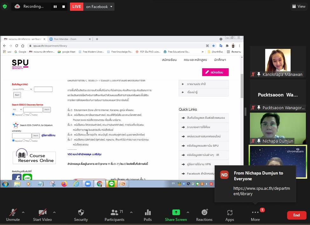Unmute the microphone in Zoom
This screenshot has width=310, height=225.
coord(13,215)
